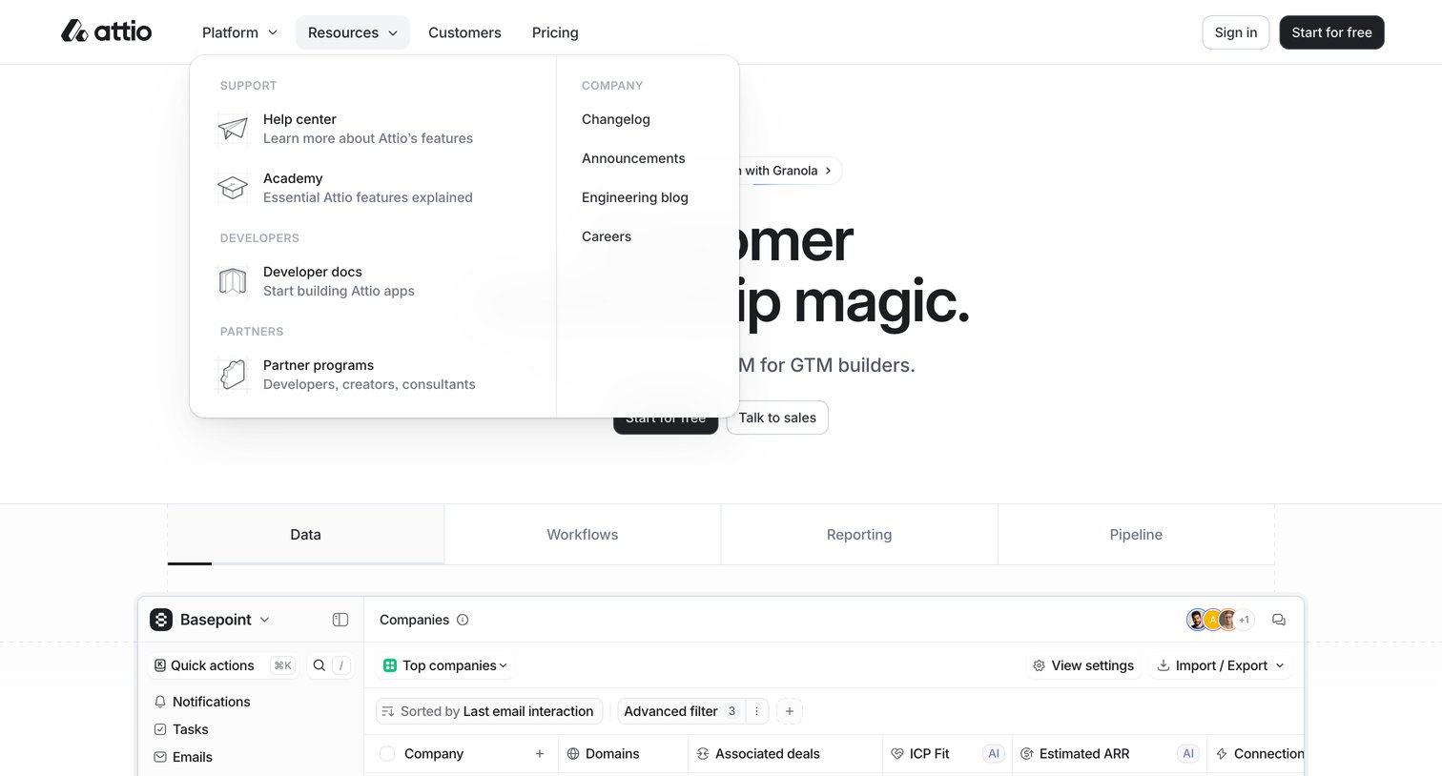The width and height of the screenshot is (1442, 776).
Task: Open the comments chat icon
Action: (x=1279, y=620)
